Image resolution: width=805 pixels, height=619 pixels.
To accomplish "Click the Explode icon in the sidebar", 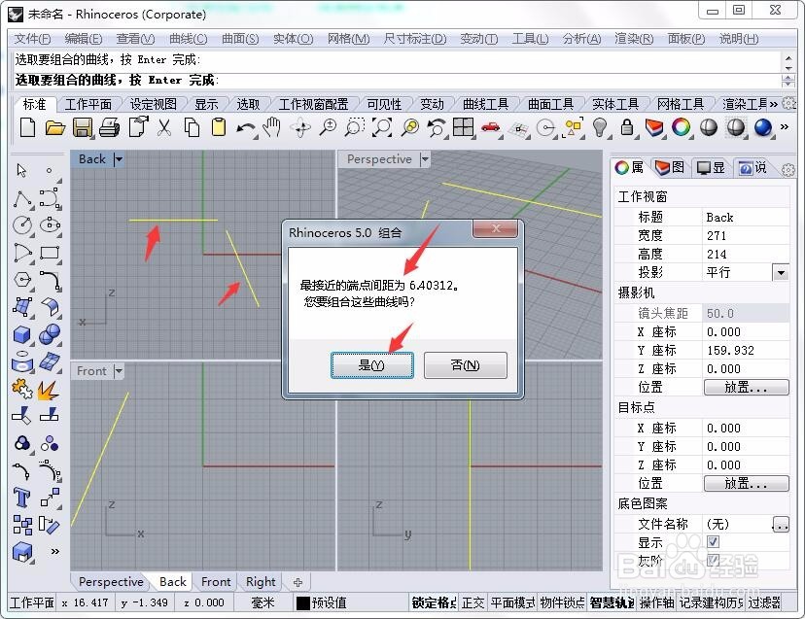I will pos(48,391).
